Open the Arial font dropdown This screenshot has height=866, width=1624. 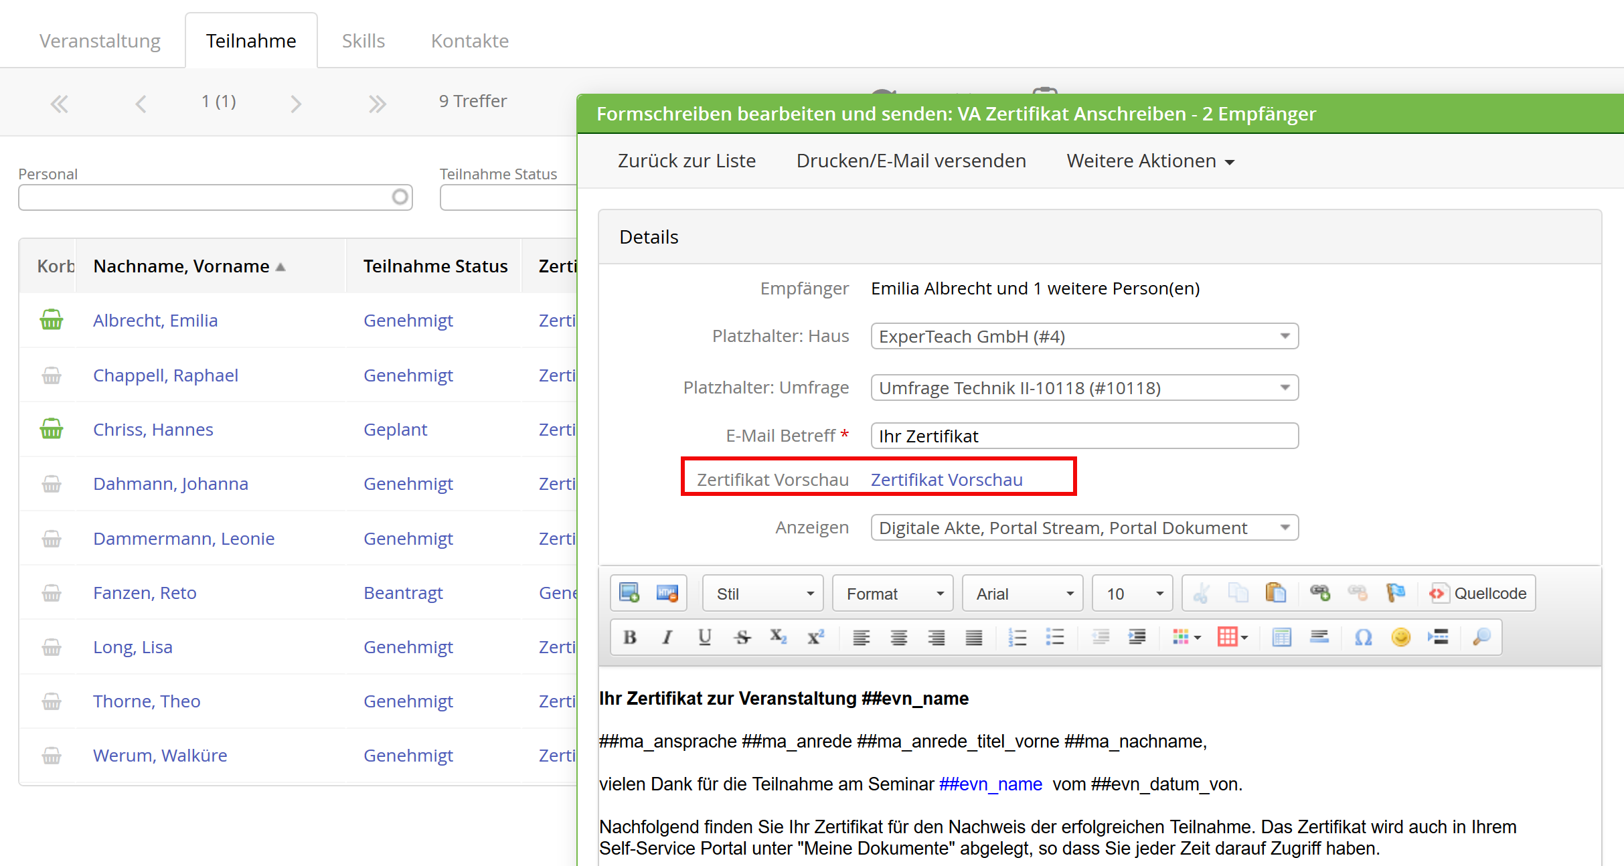click(x=1023, y=594)
